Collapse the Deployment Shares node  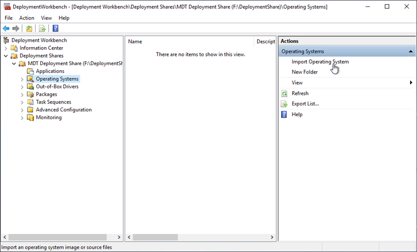(x=6, y=56)
